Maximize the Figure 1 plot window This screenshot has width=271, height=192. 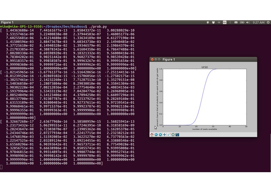pyautogui.click(x=159, y=59)
